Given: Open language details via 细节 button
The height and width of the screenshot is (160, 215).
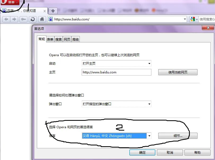Looking at the screenshot, I should tap(177, 136).
